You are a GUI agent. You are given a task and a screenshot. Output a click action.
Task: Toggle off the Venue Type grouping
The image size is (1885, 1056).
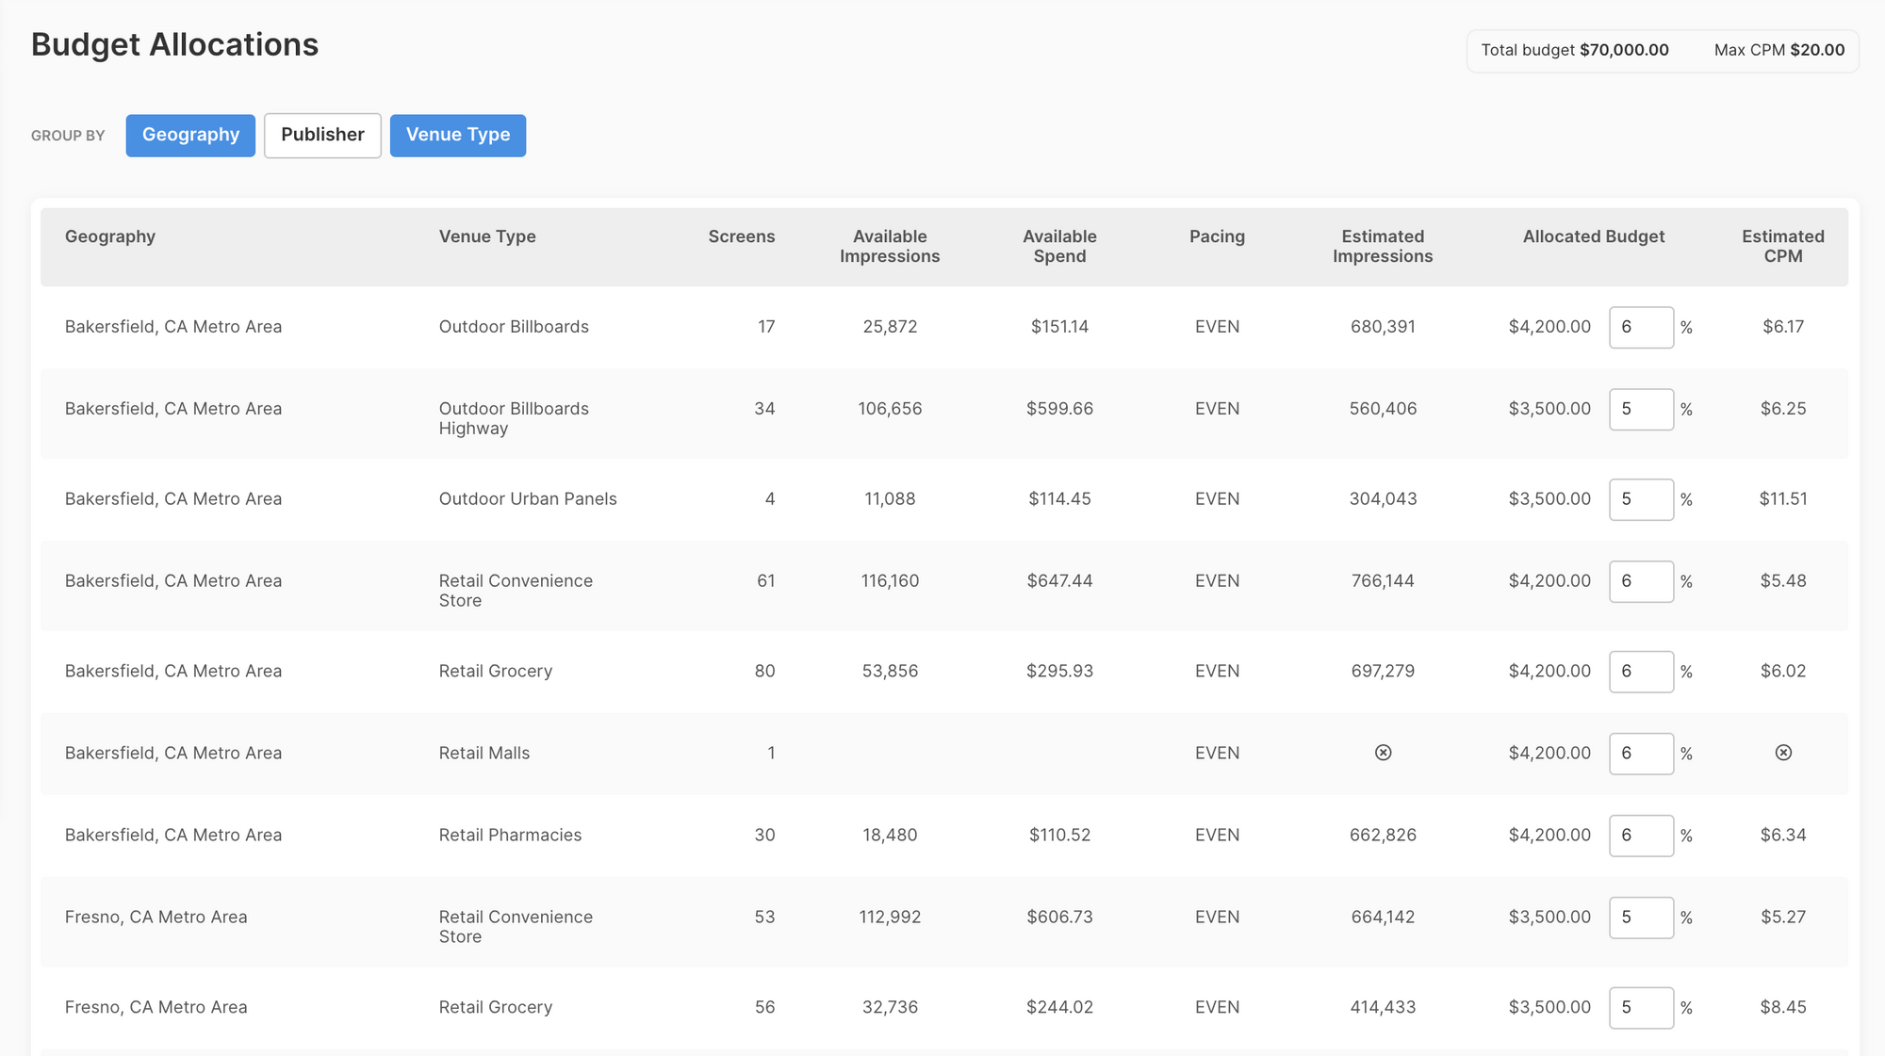pos(458,135)
